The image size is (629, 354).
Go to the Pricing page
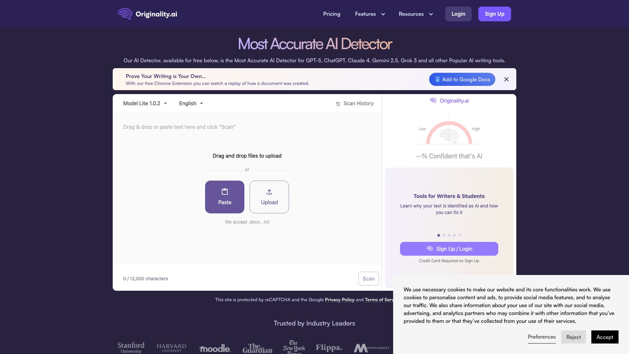(332, 14)
